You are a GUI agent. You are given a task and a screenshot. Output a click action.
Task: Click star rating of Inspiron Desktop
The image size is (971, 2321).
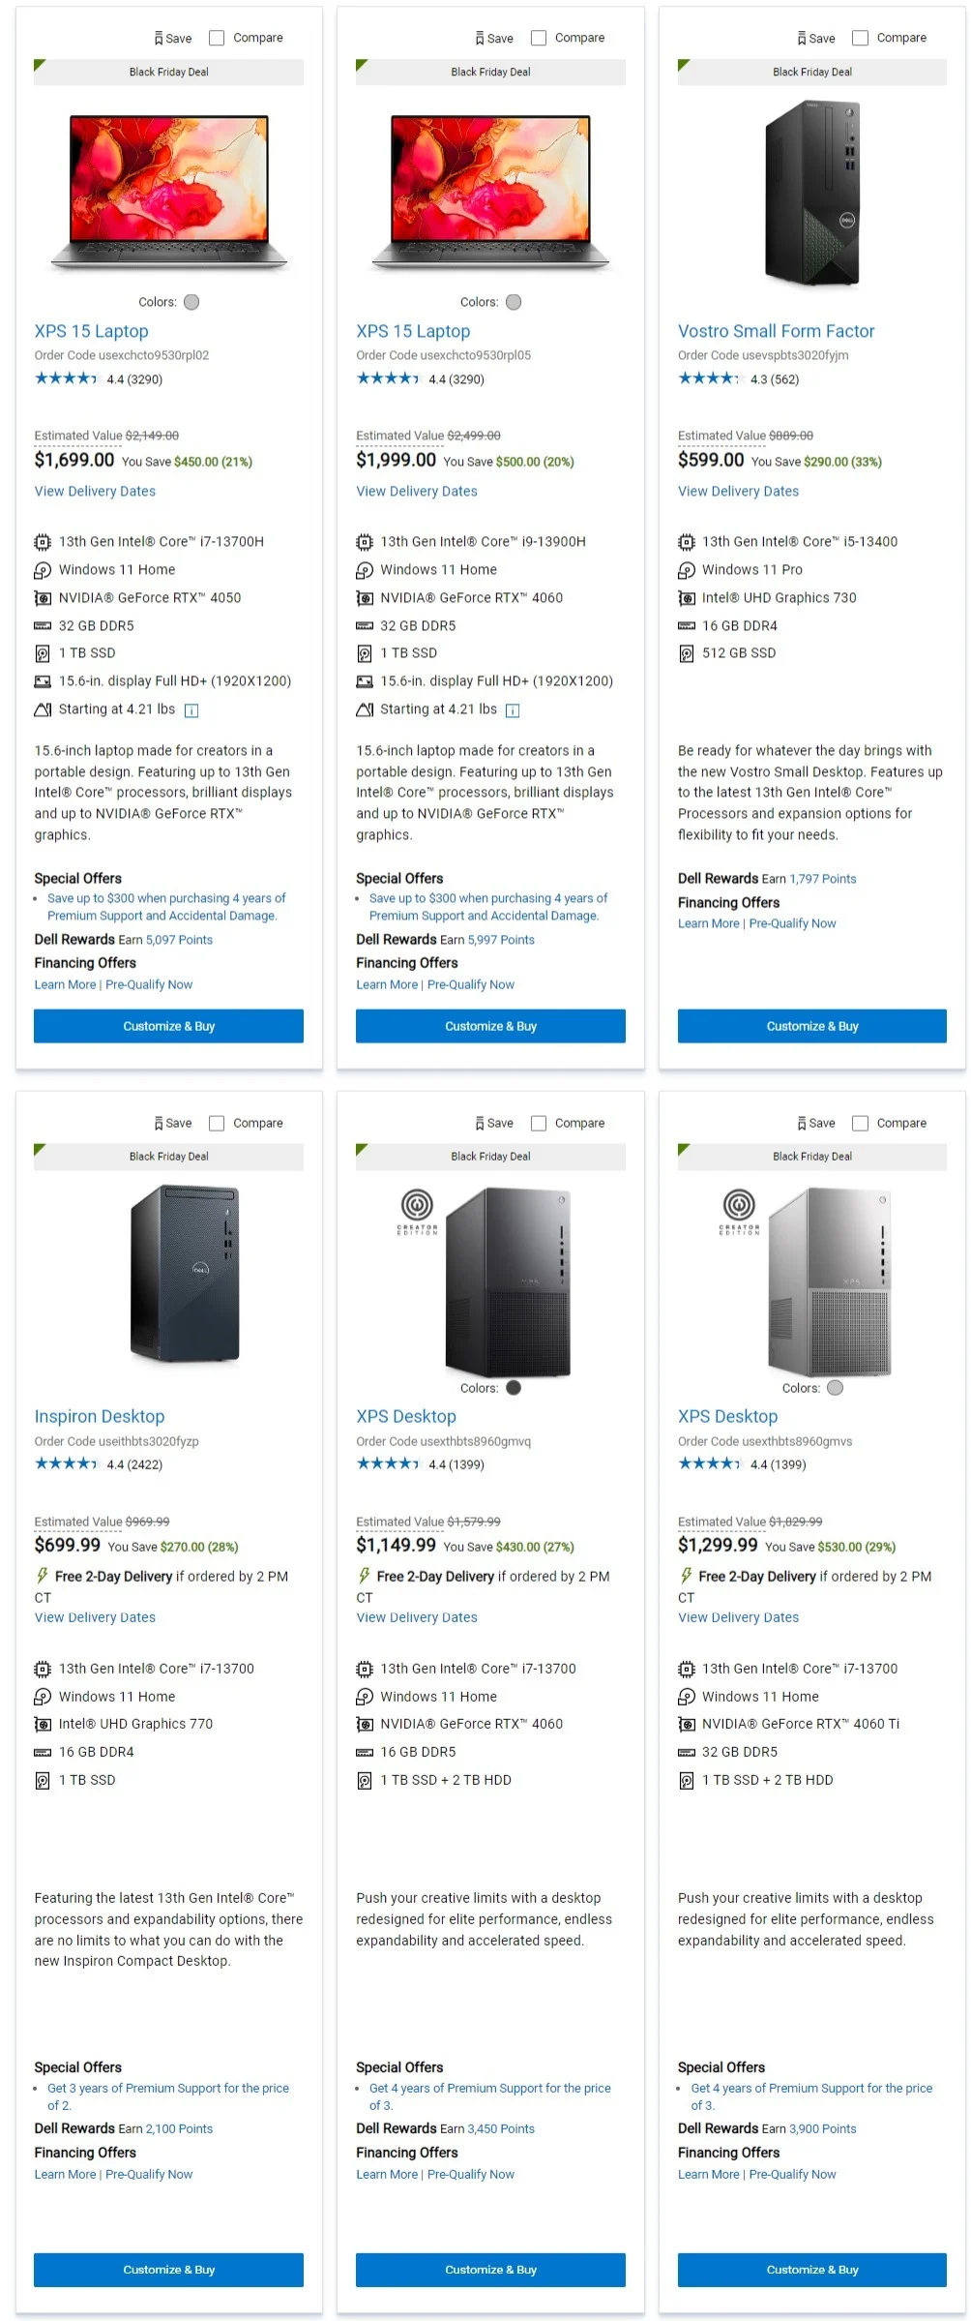pyautogui.click(x=66, y=1464)
